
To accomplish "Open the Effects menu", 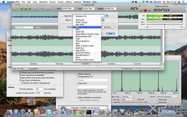I will point(69,2).
